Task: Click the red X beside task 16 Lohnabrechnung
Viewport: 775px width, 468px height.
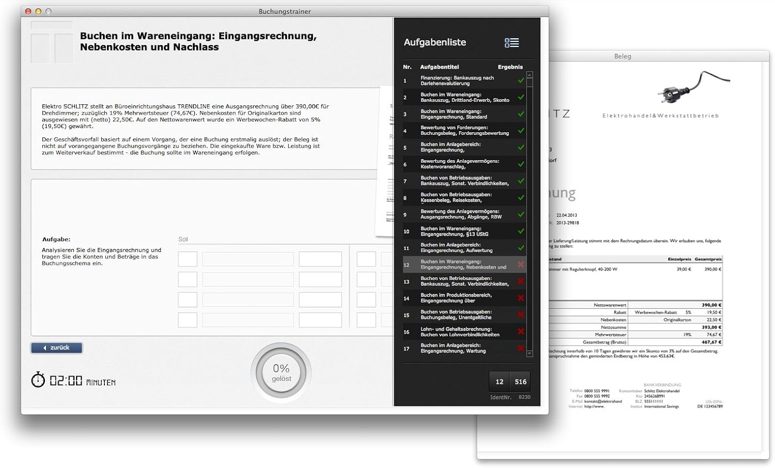Action: (521, 332)
